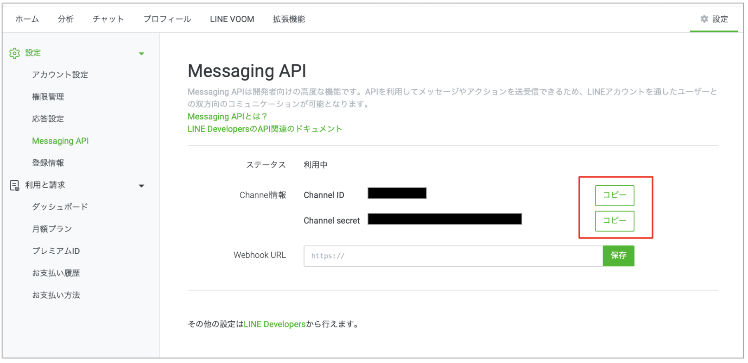Click the settings gear icon in sidebar
748x363 pixels.
[x=14, y=53]
